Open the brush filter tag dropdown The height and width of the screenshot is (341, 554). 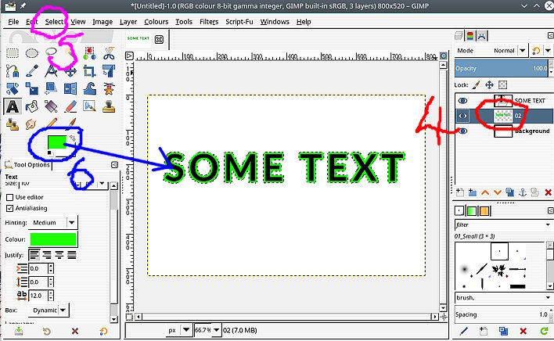click(548, 224)
